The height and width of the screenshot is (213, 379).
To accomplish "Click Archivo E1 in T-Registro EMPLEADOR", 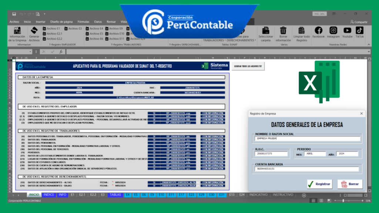I will click(51, 28).
